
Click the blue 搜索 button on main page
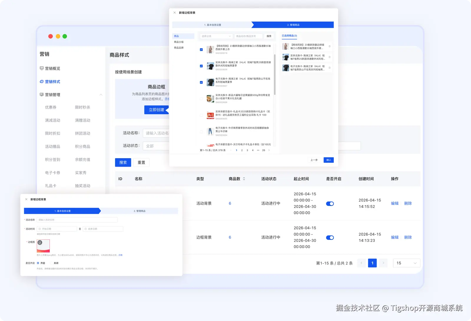(123, 163)
